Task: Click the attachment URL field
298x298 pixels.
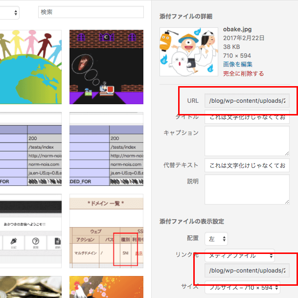Action: coord(247,101)
